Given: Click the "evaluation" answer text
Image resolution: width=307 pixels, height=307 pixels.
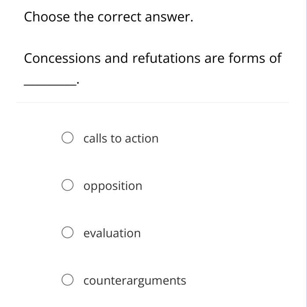Looking at the screenshot, I should [112, 233].
